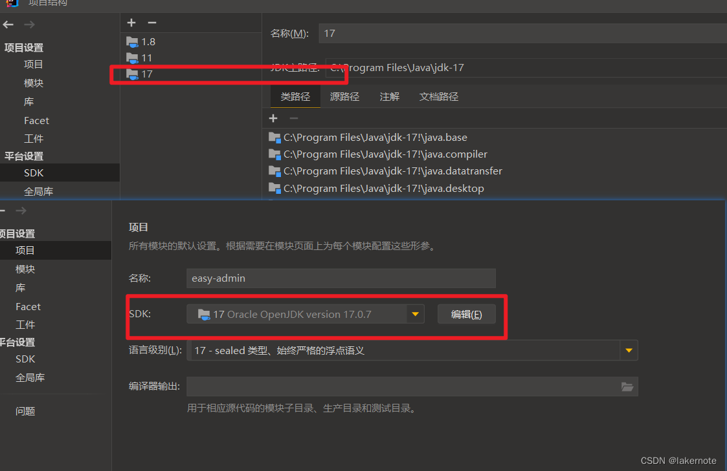This screenshot has height=471, width=727.
Task: Remove the selected SDK with the minus icon
Action: 152,23
